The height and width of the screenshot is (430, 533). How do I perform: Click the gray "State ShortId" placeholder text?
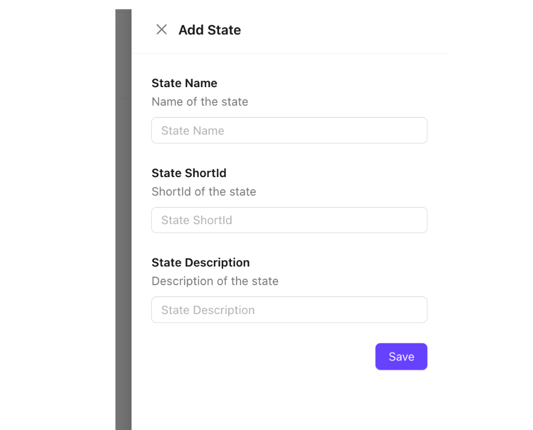coord(196,220)
